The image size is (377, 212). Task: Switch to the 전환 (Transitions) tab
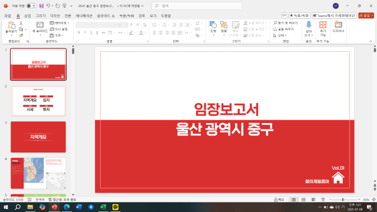pyautogui.click(x=68, y=16)
